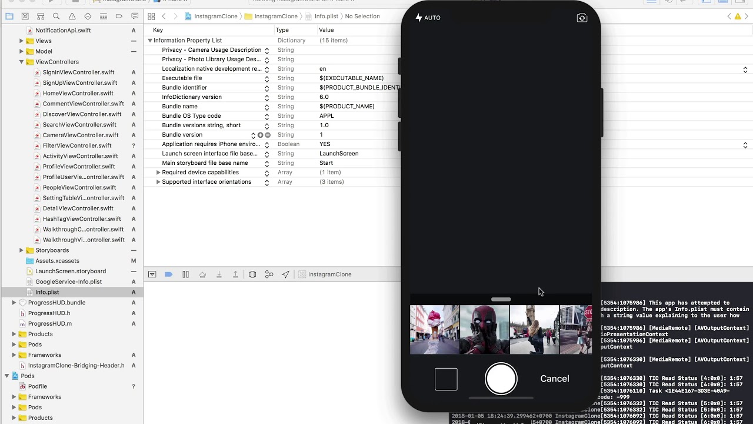Click Simulate Location arrow icon
Image resolution: width=753 pixels, height=424 pixels.
285,274
